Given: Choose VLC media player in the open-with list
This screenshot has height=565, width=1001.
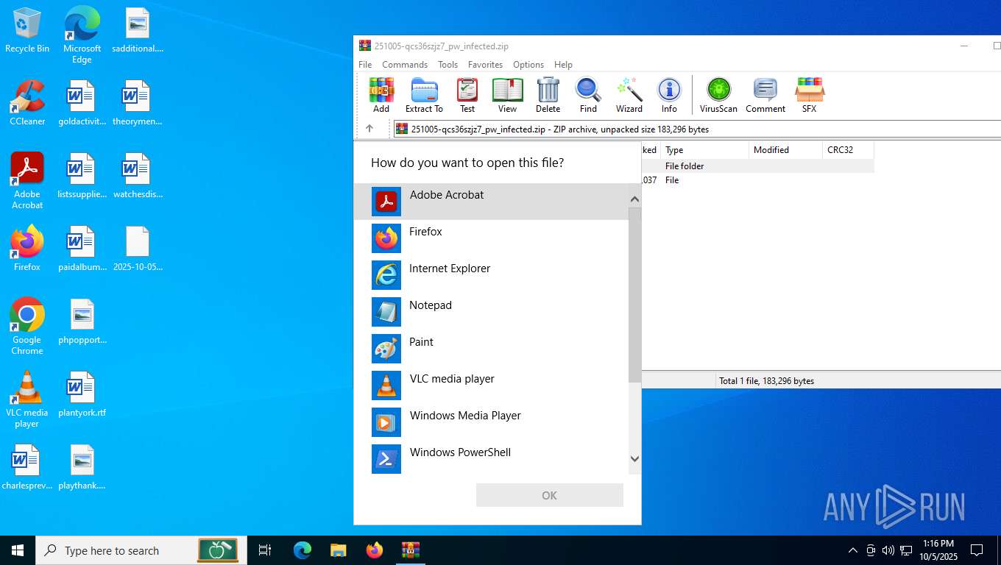Looking at the screenshot, I should pos(491,385).
